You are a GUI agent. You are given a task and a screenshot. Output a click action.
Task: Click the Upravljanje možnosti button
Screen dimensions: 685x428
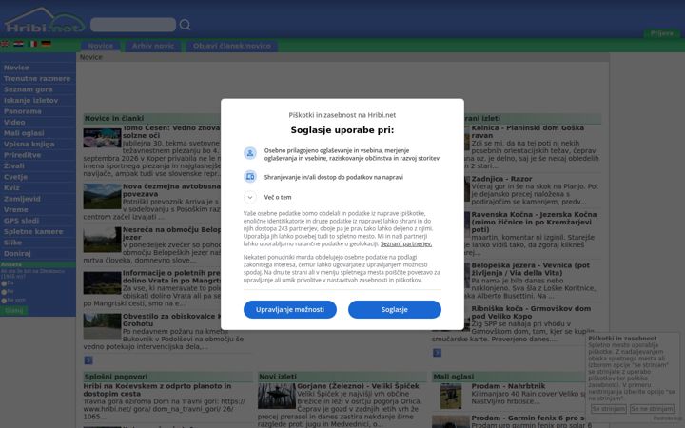[290, 310]
